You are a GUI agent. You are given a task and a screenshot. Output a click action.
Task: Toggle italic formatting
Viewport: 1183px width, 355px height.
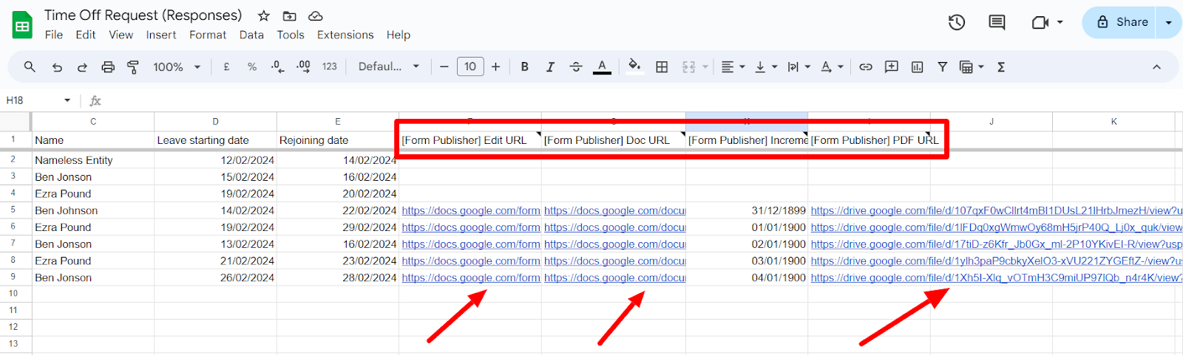550,66
